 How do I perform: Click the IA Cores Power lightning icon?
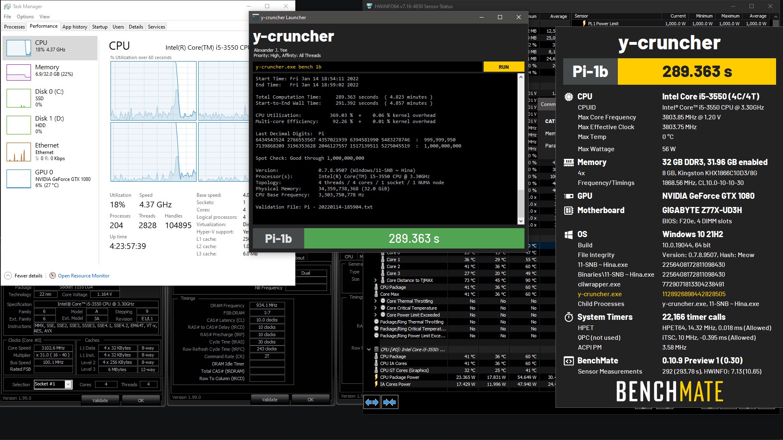pos(376,384)
